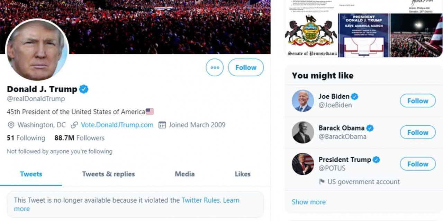Click the Twitter Rules link
Image resolution: width=443 pixels, height=221 pixels.
(200, 200)
